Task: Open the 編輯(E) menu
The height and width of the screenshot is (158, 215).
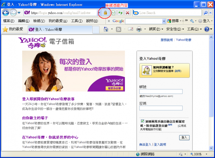Action: tap(24, 21)
